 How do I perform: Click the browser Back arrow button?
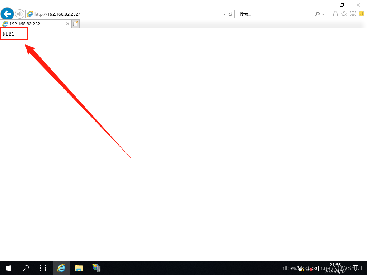(x=7, y=14)
